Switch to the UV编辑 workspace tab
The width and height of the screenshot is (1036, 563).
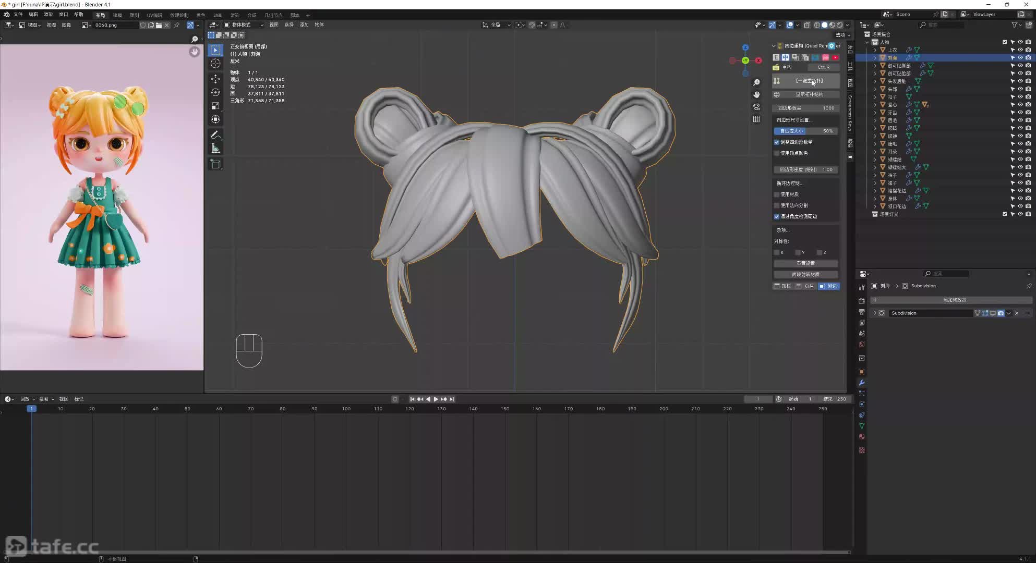coord(154,15)
